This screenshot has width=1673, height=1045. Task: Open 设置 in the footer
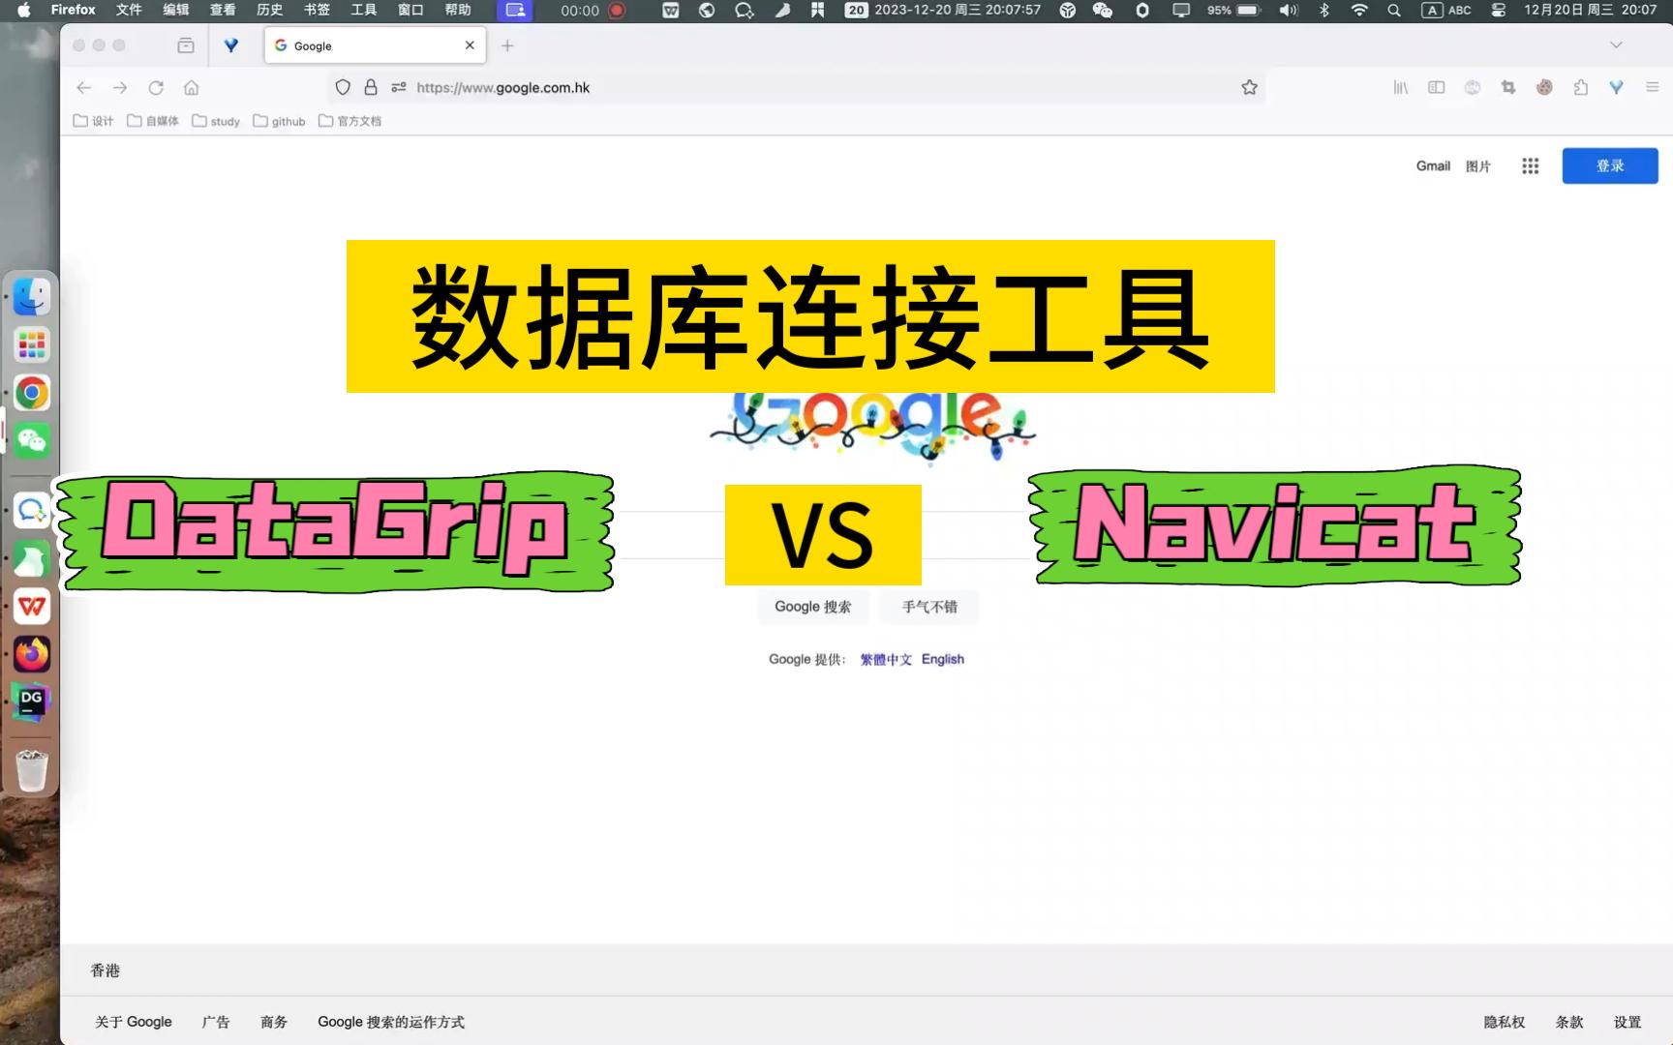click(1627, 1023)
